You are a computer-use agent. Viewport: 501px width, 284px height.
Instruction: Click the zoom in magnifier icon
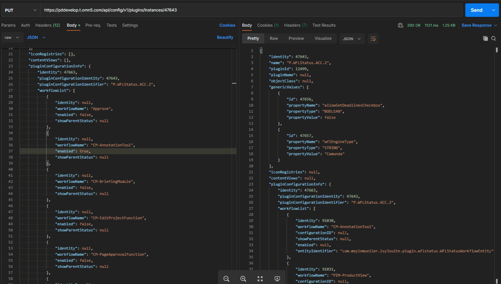243,279
